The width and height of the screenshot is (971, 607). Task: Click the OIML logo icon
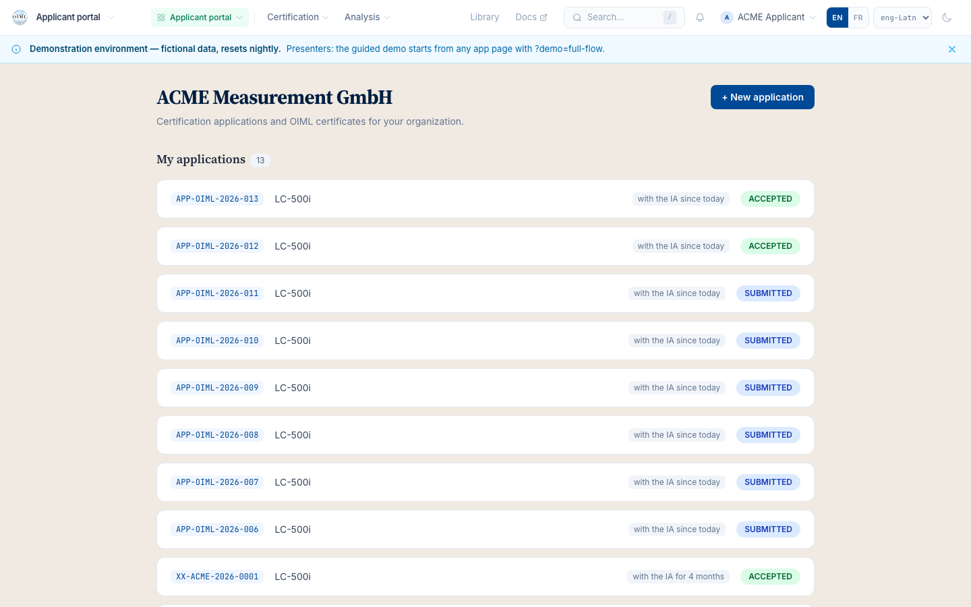pos(20,18)
